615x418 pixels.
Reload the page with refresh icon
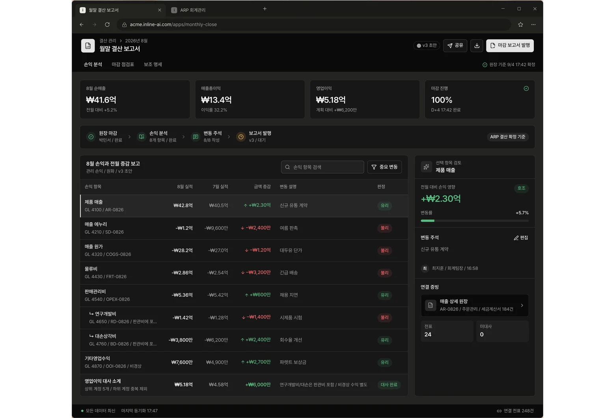[x=107, y=24]
